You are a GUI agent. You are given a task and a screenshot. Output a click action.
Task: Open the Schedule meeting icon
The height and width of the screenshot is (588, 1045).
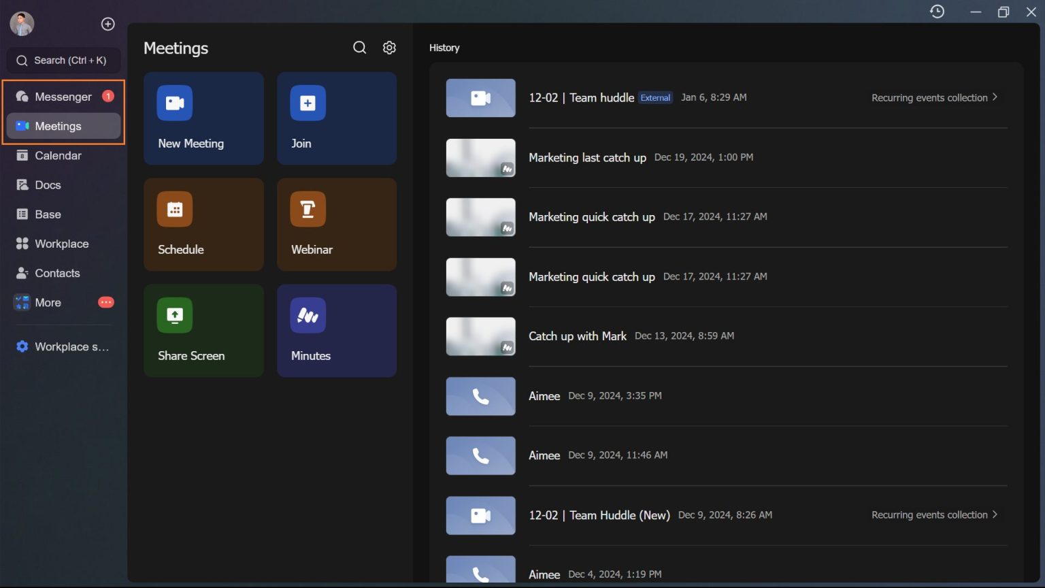[174, 209]
